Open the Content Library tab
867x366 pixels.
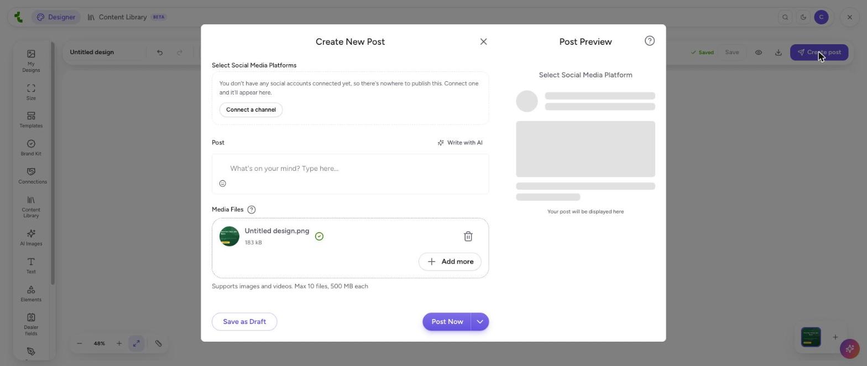pos(127,17)
